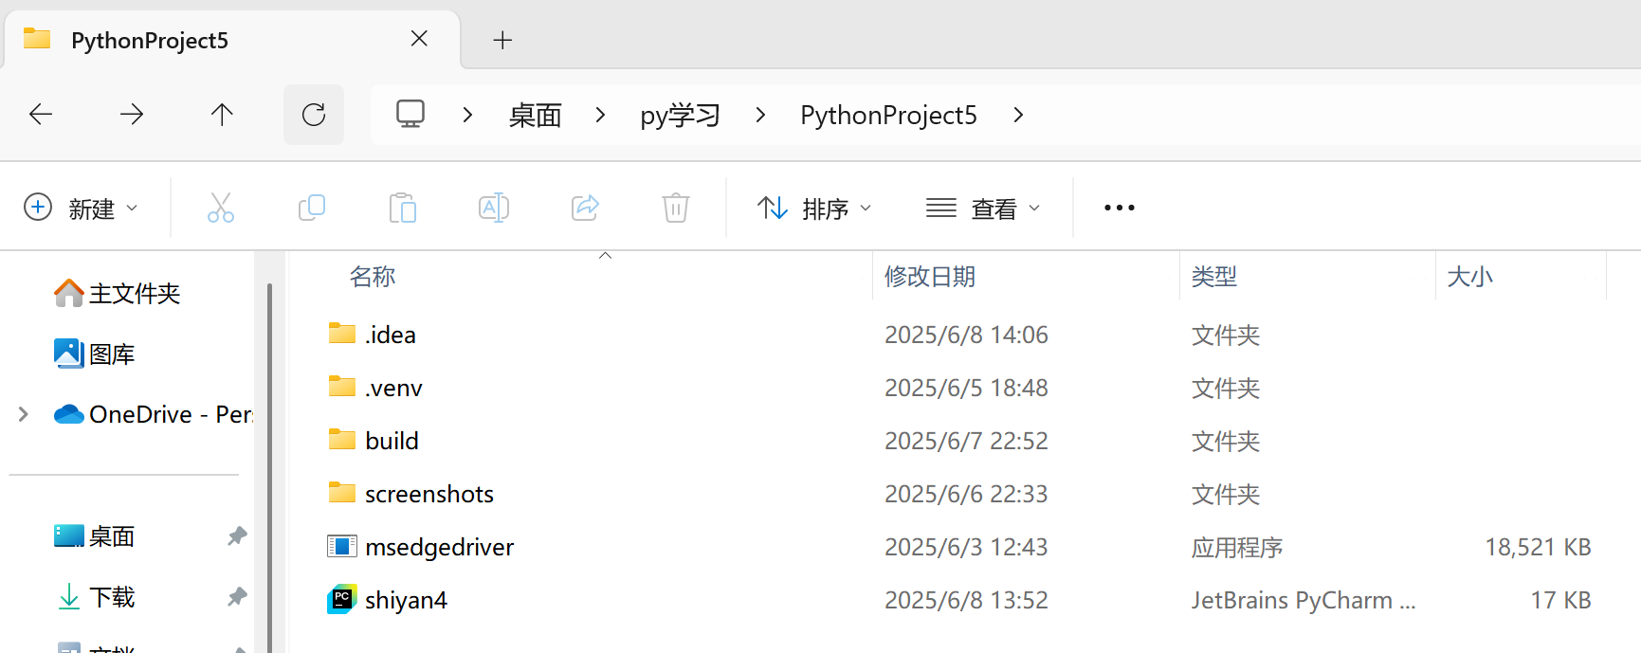Click the Copy icon in toolbar
This screenshot has height=653, width=1641.
(x=311, y=208)
